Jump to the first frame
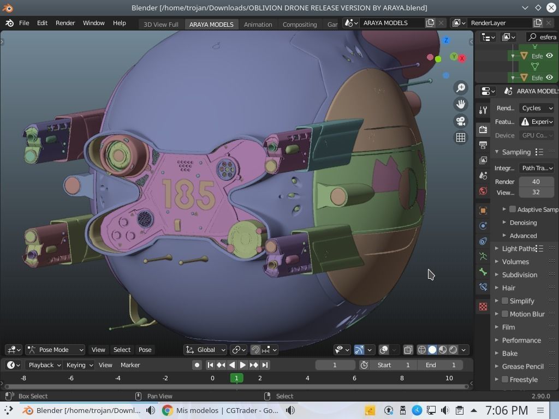The height and width of the screenshot is (419, 559). [210, 365]
